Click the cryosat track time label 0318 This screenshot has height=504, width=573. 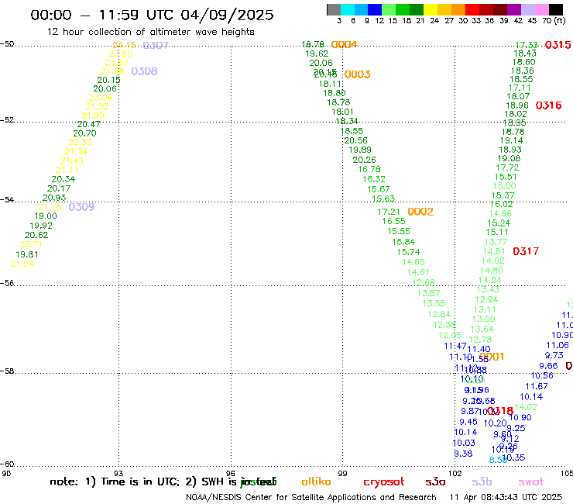500,411
